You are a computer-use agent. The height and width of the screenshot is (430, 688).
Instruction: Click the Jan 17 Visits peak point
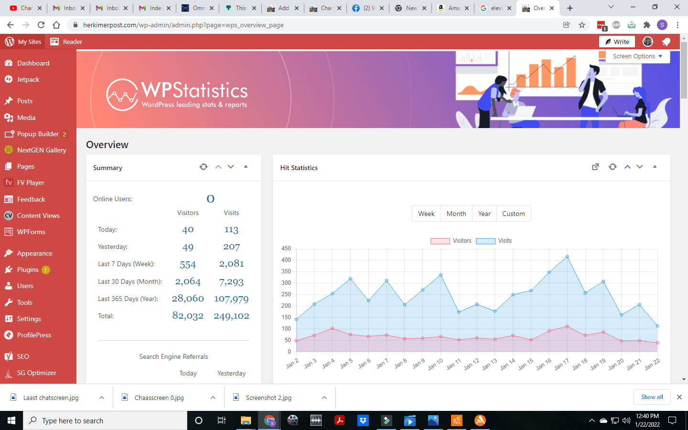pos(567,257)
